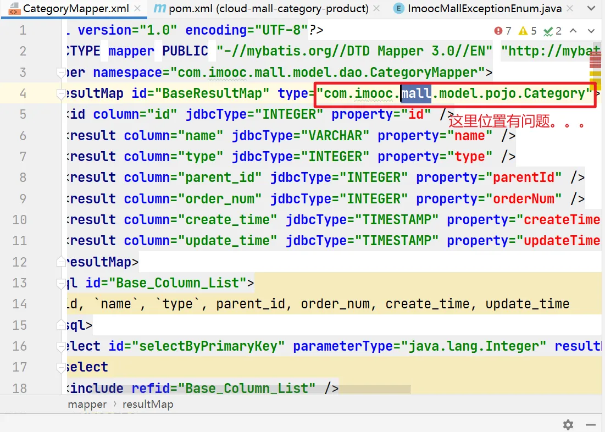
Task: Click "Base_Column_List" id on line 13
Action: (x=177, y=284)
